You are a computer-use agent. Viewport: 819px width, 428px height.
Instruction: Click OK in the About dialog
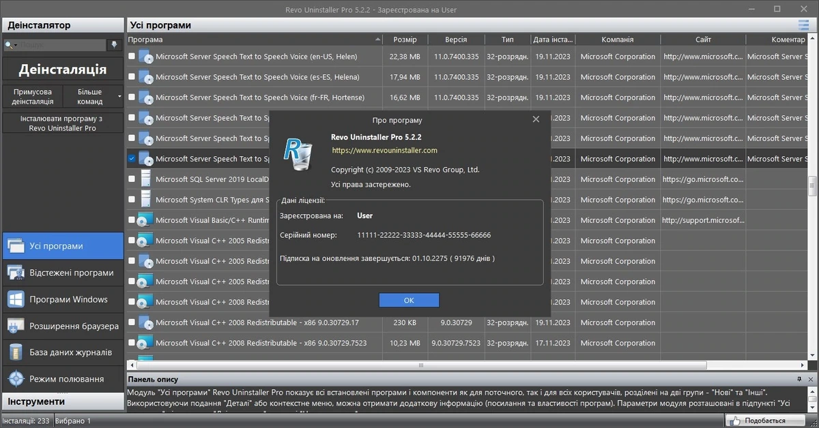409,300
